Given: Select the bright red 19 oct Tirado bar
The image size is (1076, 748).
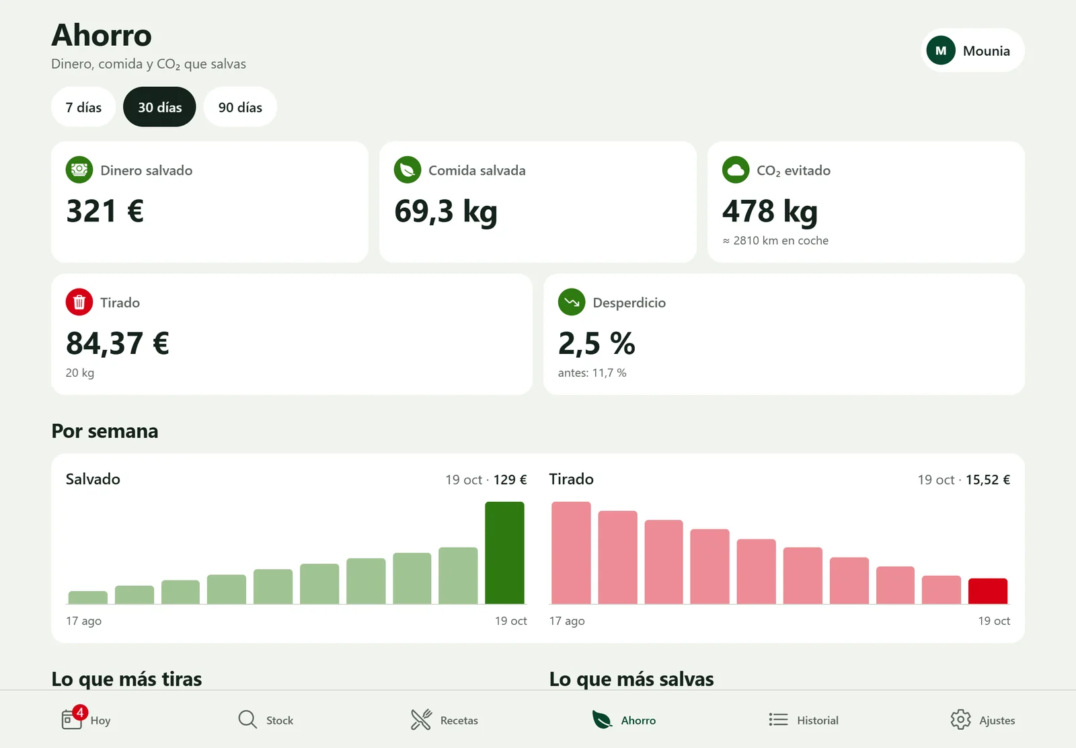Looking at the screenshot, I should (x=988, y=591).
